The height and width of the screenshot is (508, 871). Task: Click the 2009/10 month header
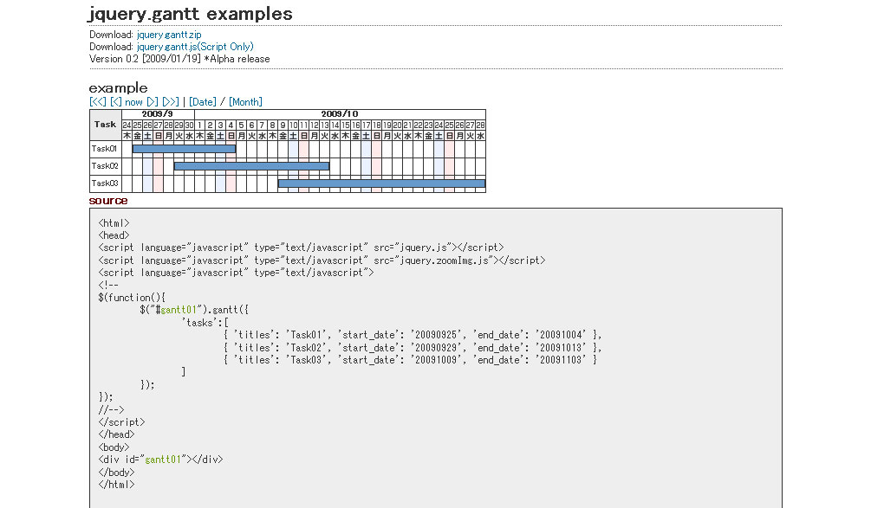340,114
